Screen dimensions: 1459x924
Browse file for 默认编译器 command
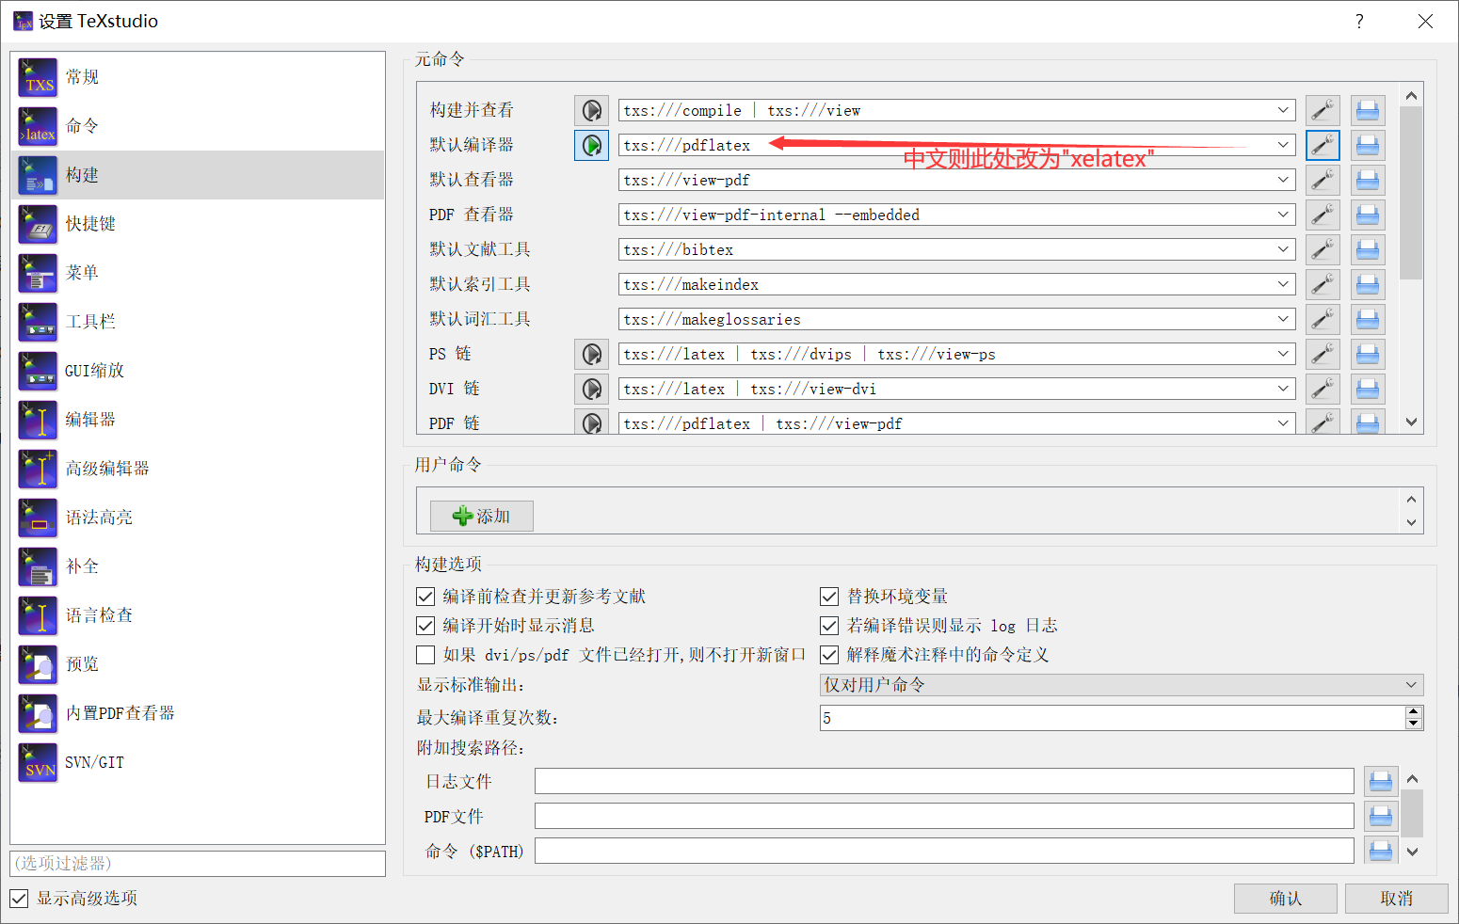pos(1368,145)
